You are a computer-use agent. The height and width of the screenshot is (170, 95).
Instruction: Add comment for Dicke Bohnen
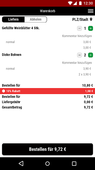(x=77, y=63)
